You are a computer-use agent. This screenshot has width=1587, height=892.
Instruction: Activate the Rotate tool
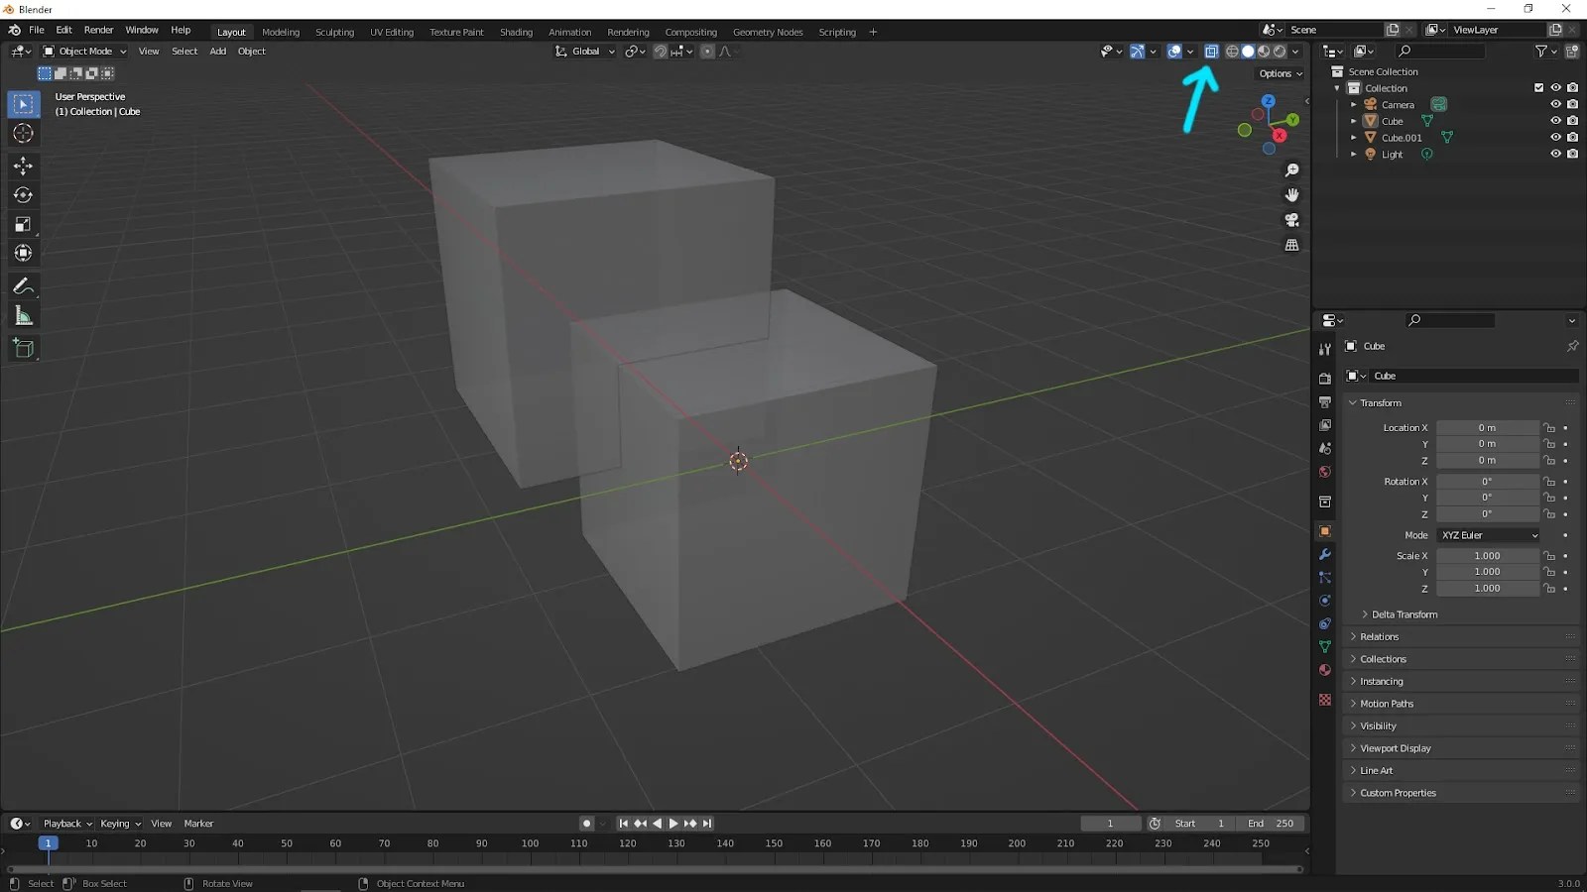click(23, 195)
